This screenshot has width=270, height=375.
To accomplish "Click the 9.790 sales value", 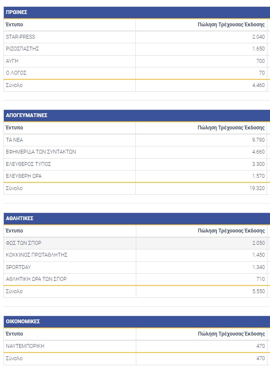I will tap(258, 140).
